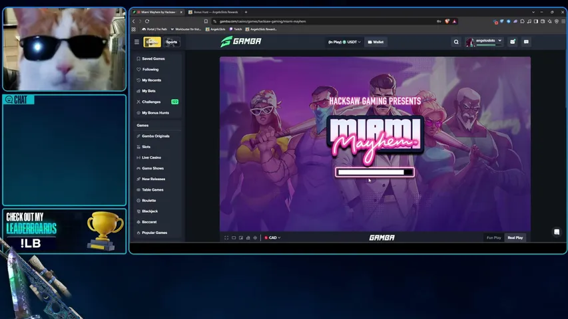
Task: Click the CHAT overlay header
Action: click(19, 100)
